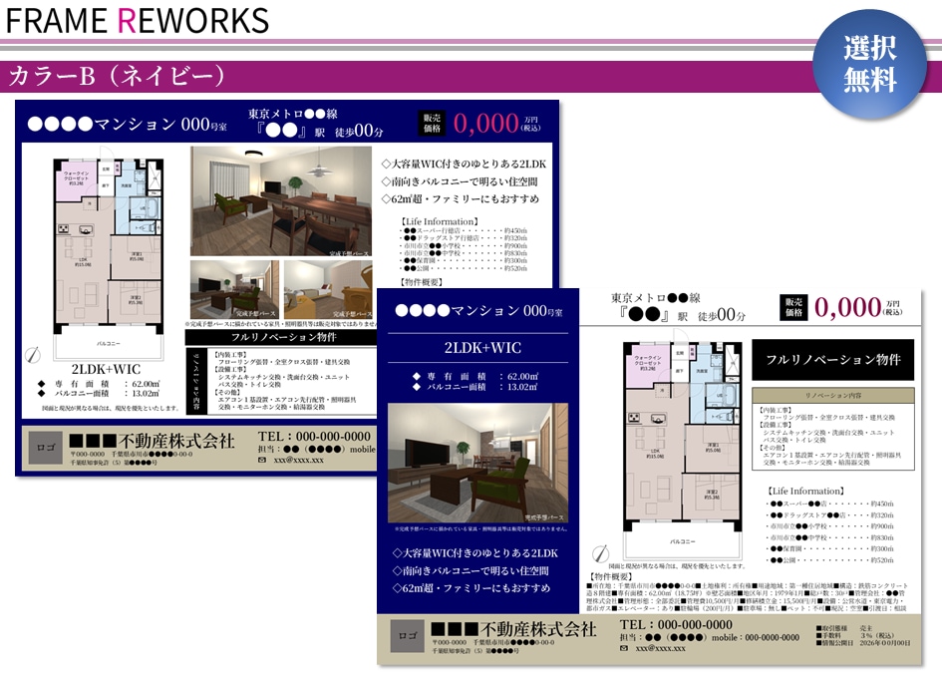Viewport: 942px width, 678px height.
Task: Click the 販売価格 black label on the front flyer
Action: [793, 307]
